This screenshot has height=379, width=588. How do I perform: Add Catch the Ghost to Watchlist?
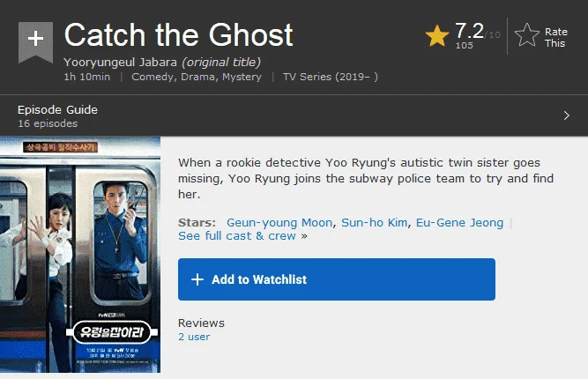(337, 279)
